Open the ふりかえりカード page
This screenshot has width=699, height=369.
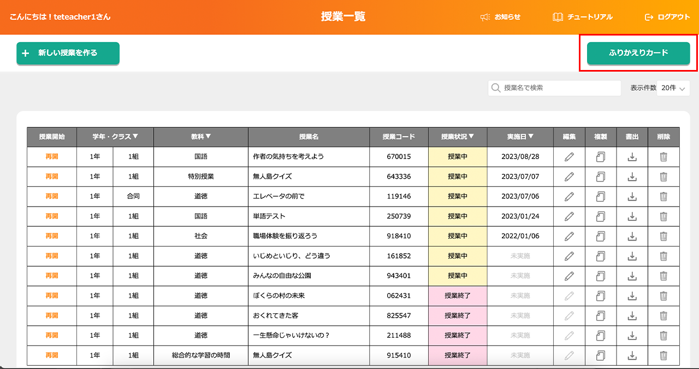point(638,53)
